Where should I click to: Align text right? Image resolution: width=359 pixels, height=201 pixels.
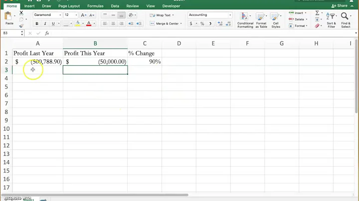(121, 23)
